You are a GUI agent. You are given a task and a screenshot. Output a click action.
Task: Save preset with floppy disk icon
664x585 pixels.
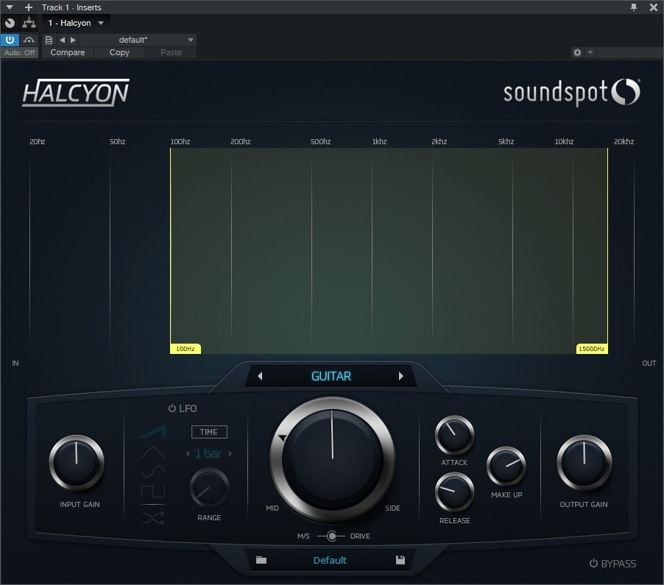[x=400, y=560]
